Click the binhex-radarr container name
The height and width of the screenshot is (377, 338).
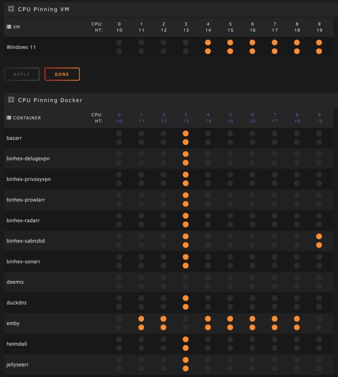(x=23, y=220)
